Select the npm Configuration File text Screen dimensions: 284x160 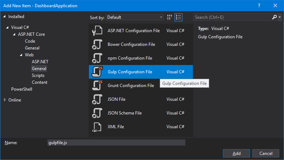click(130, 58)
